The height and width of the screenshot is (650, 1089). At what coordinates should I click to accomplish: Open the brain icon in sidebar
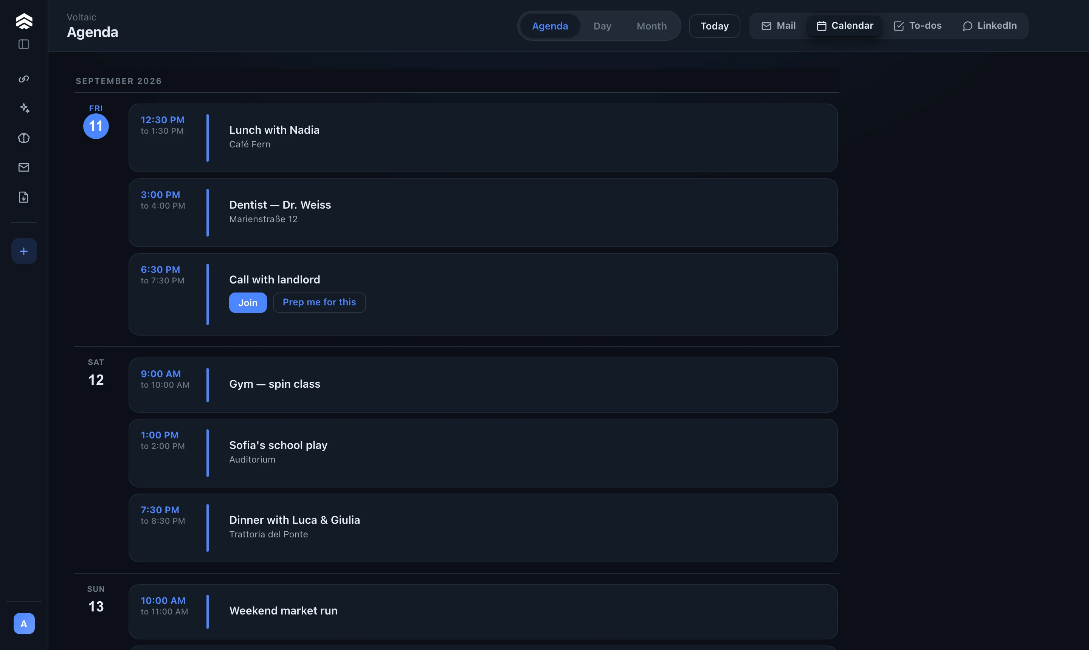click(24, 138)
